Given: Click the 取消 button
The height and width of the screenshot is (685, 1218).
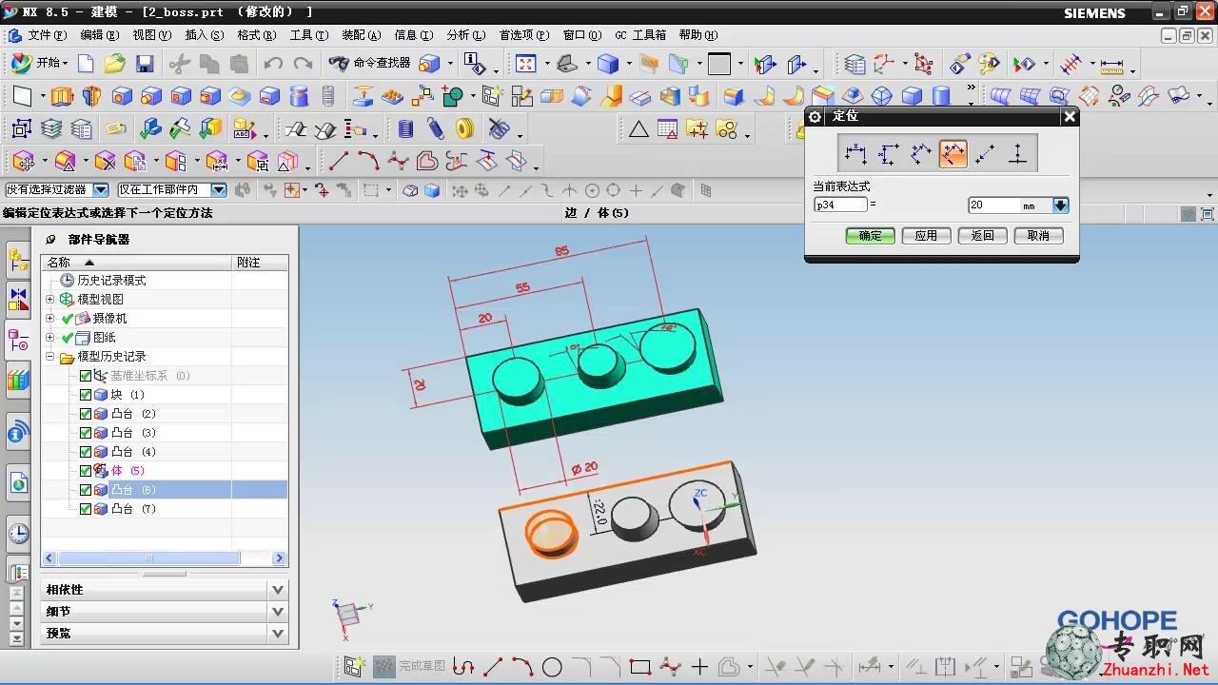Looking at the screenshot, I should pos(1038,236).
